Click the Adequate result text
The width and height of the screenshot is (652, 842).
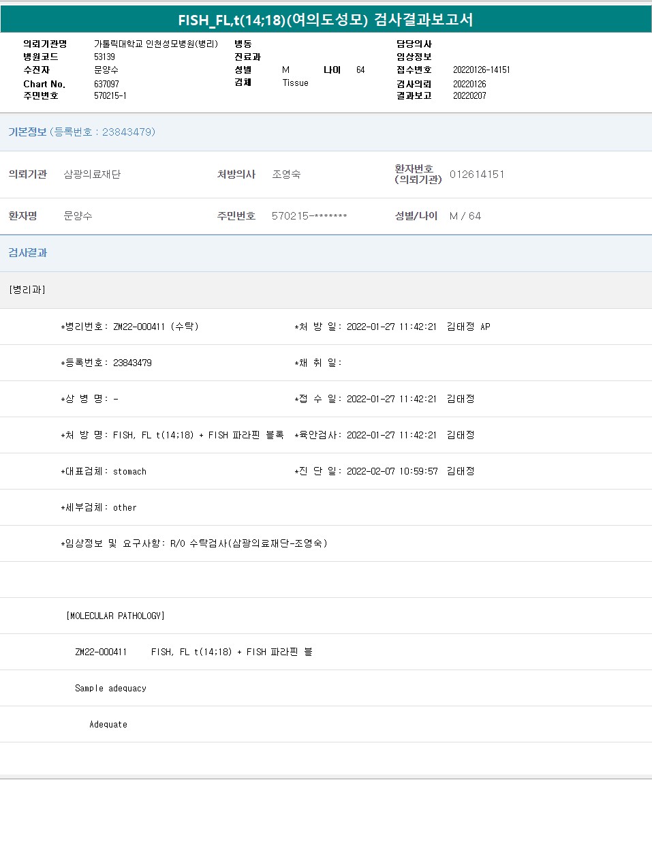click(108, 724)
